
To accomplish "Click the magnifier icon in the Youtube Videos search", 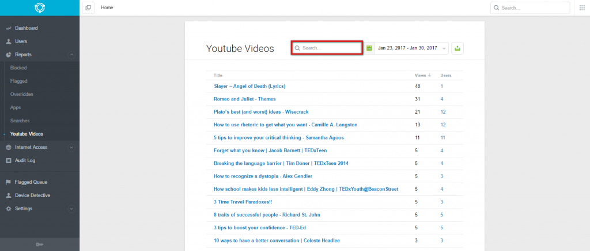I will pos(297,48).
